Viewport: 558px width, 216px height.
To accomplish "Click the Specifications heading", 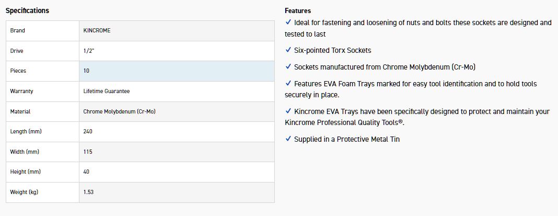I will [x=27, y=10].
